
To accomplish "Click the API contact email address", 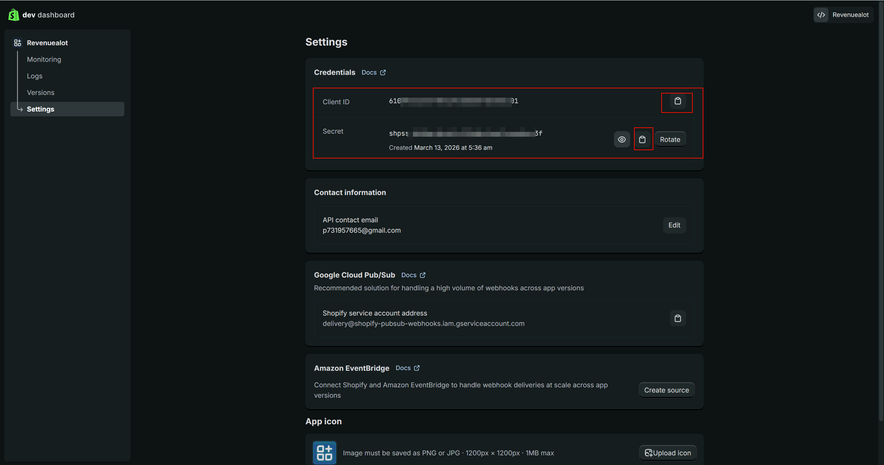I will [362, 230].
